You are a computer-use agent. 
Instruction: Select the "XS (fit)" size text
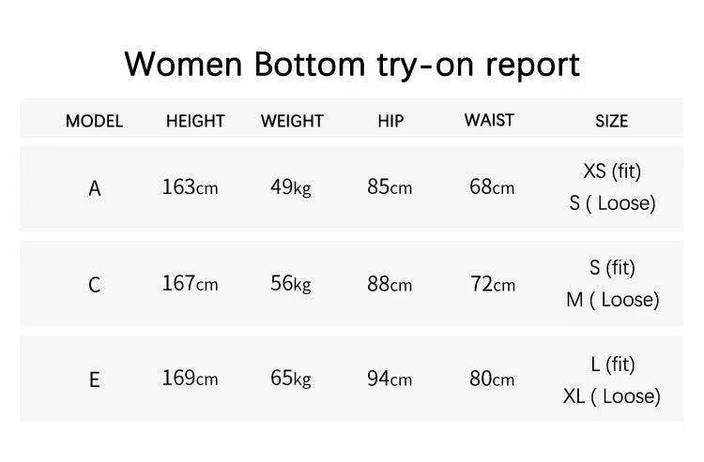tap(612, 171)
